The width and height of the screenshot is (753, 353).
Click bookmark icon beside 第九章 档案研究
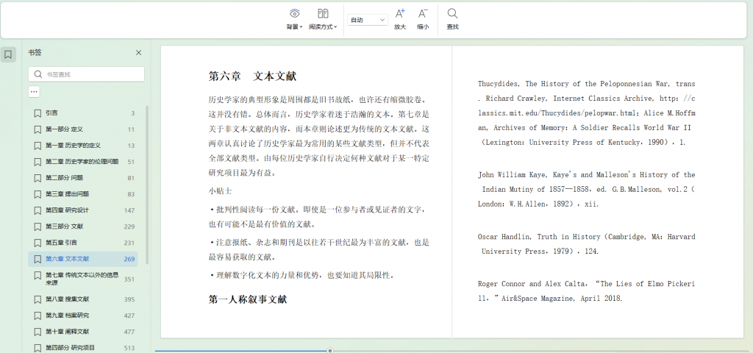38,315
